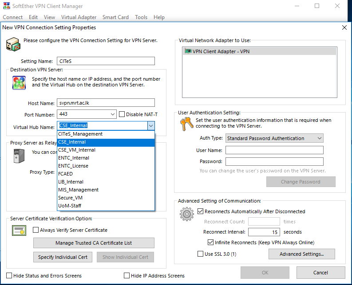Click the User Name field
Screen dimensions: 352x285
tap(274, 150)
